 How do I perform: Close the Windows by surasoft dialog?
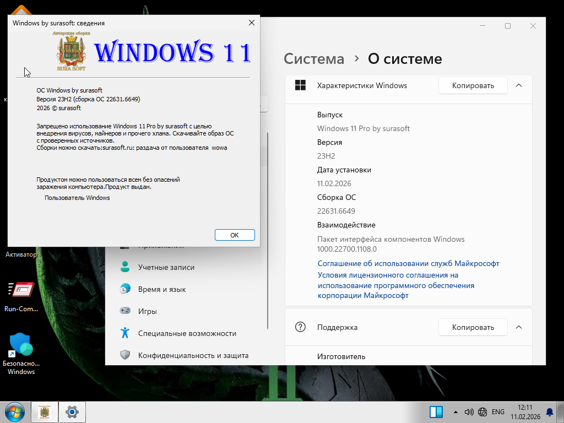(x=252, y=23)
